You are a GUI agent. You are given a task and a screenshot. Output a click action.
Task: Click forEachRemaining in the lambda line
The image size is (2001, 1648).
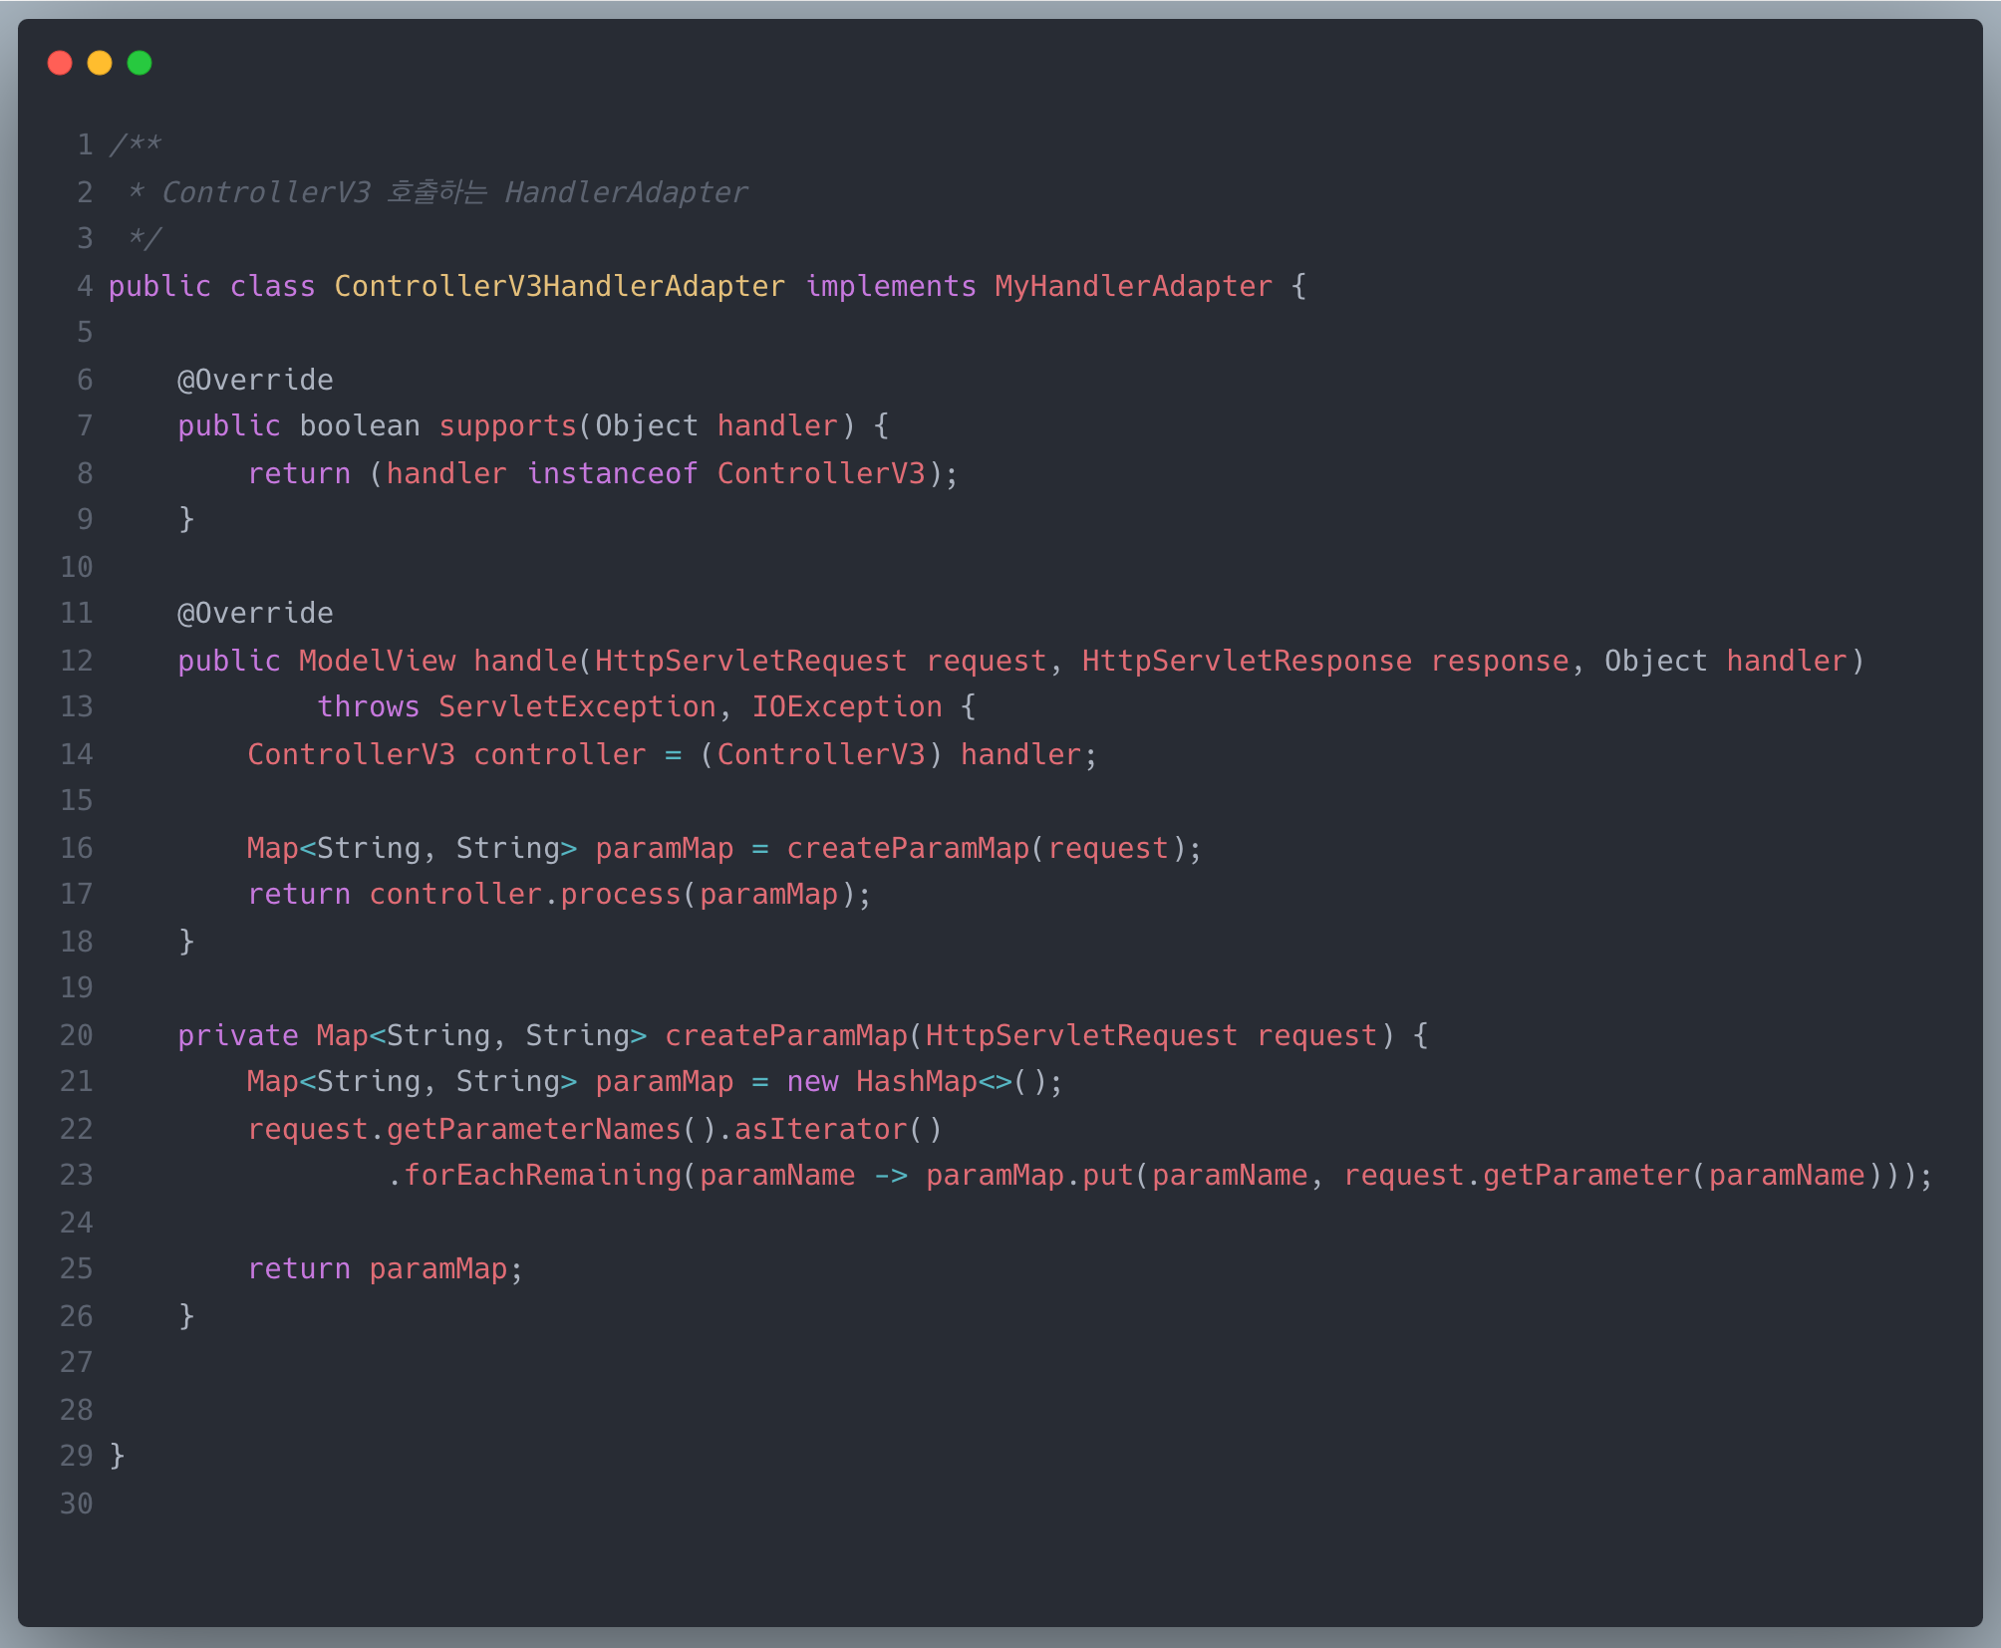(542, 1176)
